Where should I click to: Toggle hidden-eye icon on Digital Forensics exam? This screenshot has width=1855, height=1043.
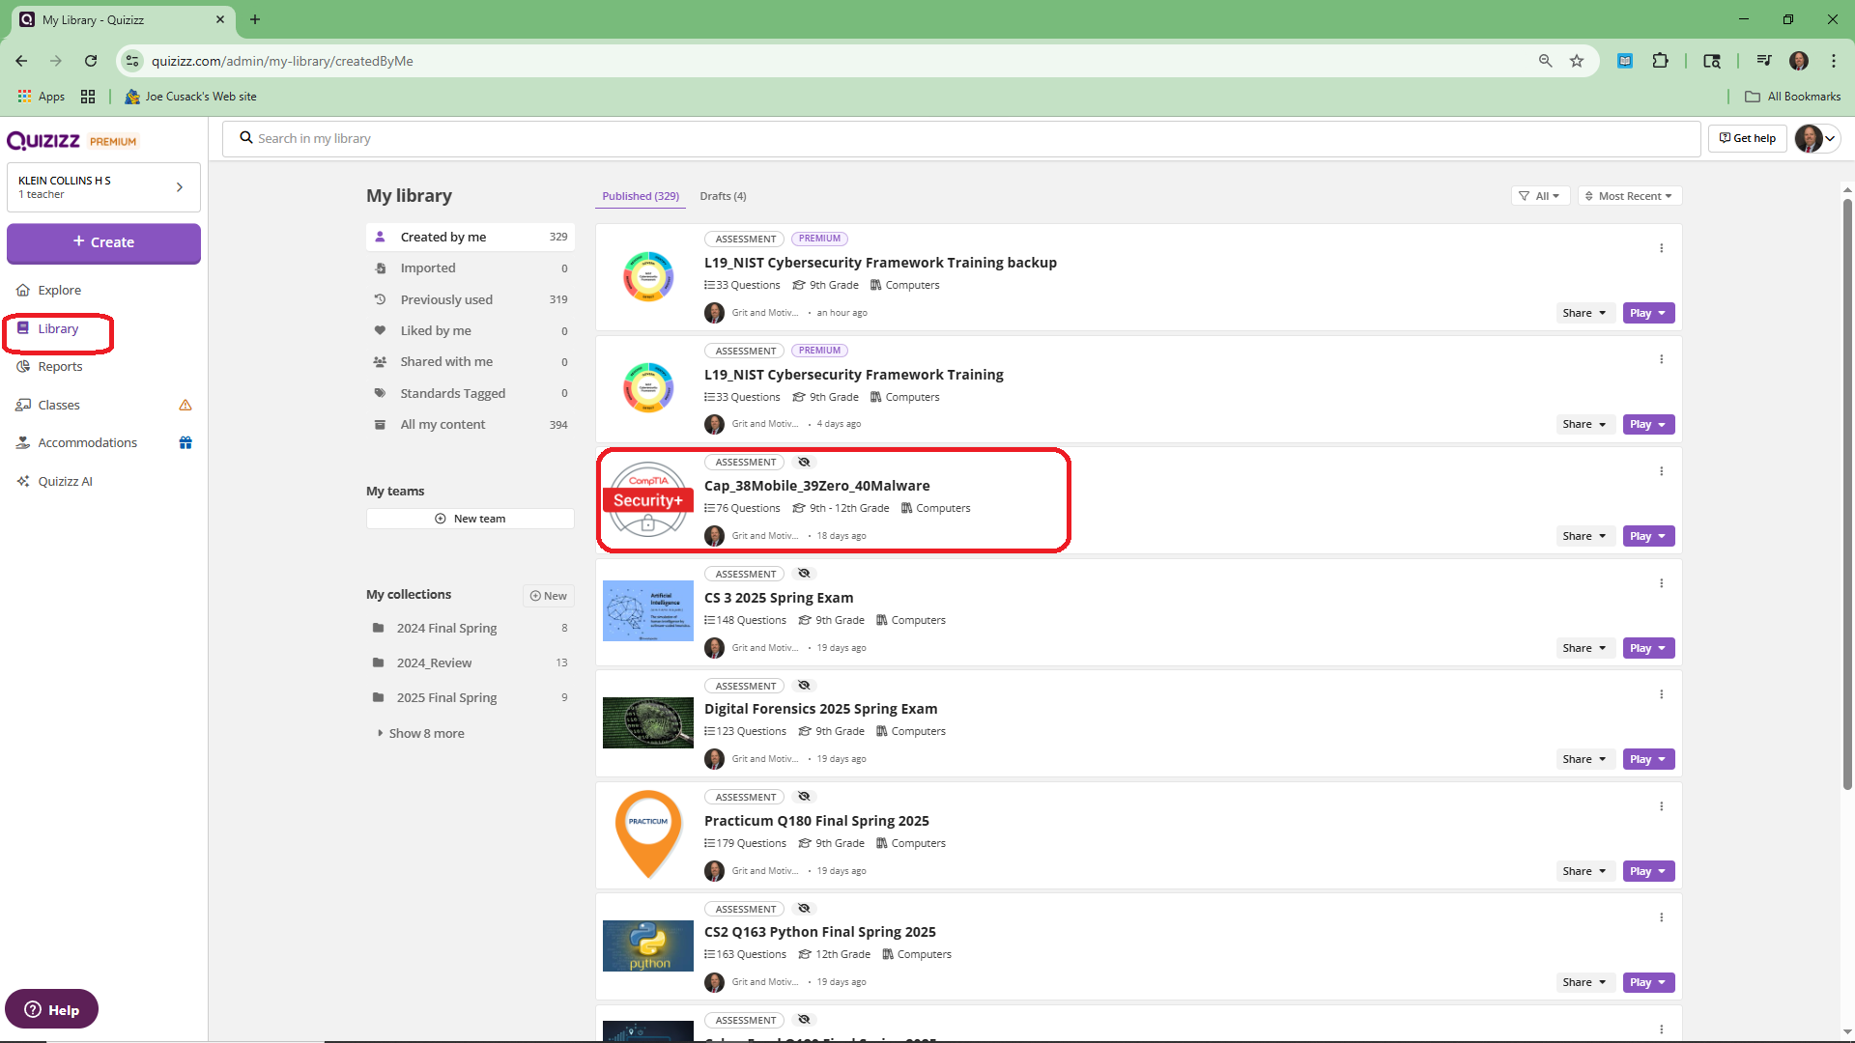[x=804, y=686]
